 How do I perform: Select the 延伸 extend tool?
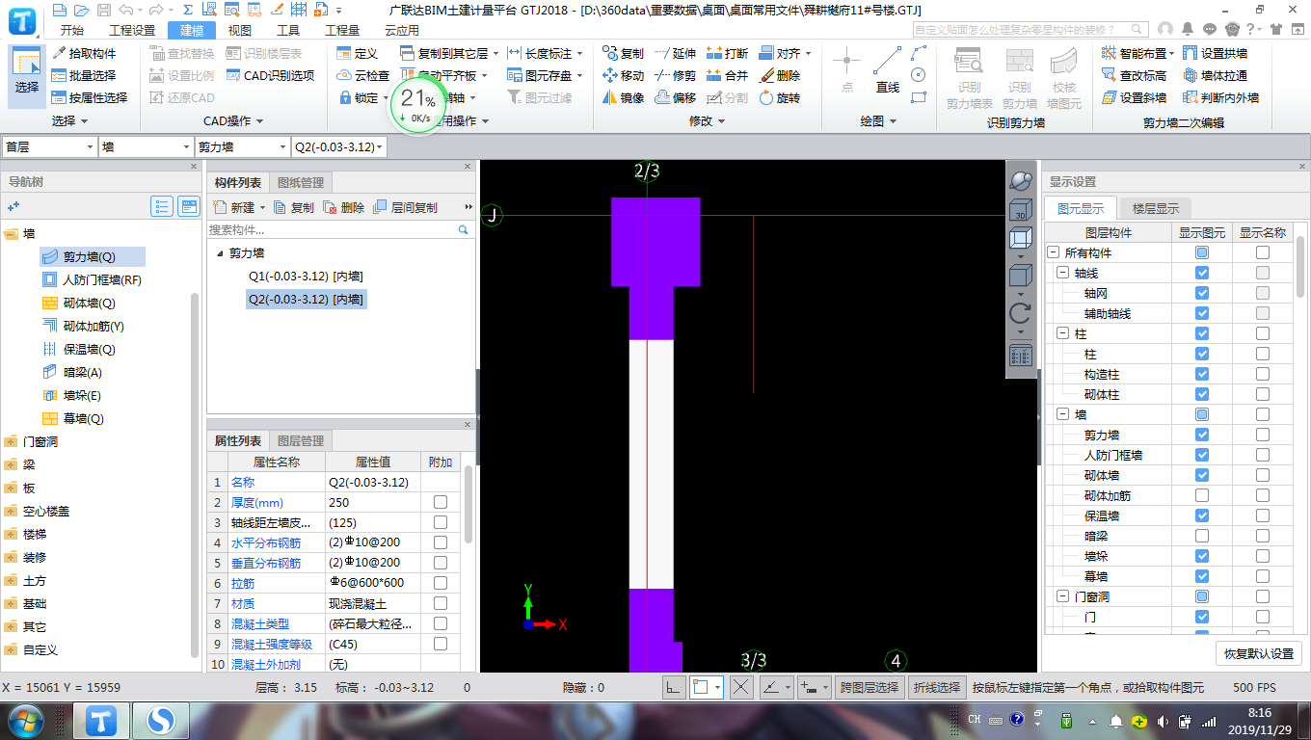(675, 53)
